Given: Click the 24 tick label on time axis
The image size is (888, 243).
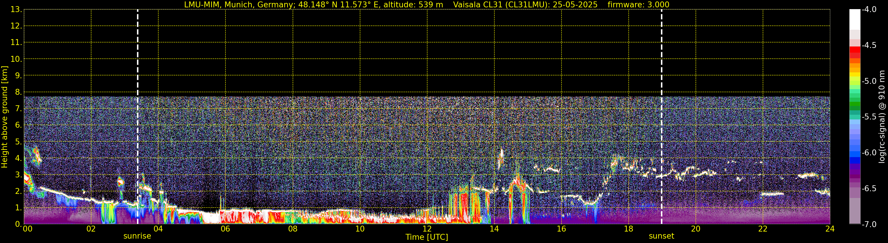Looking at the screenshot, I should 830,229.
